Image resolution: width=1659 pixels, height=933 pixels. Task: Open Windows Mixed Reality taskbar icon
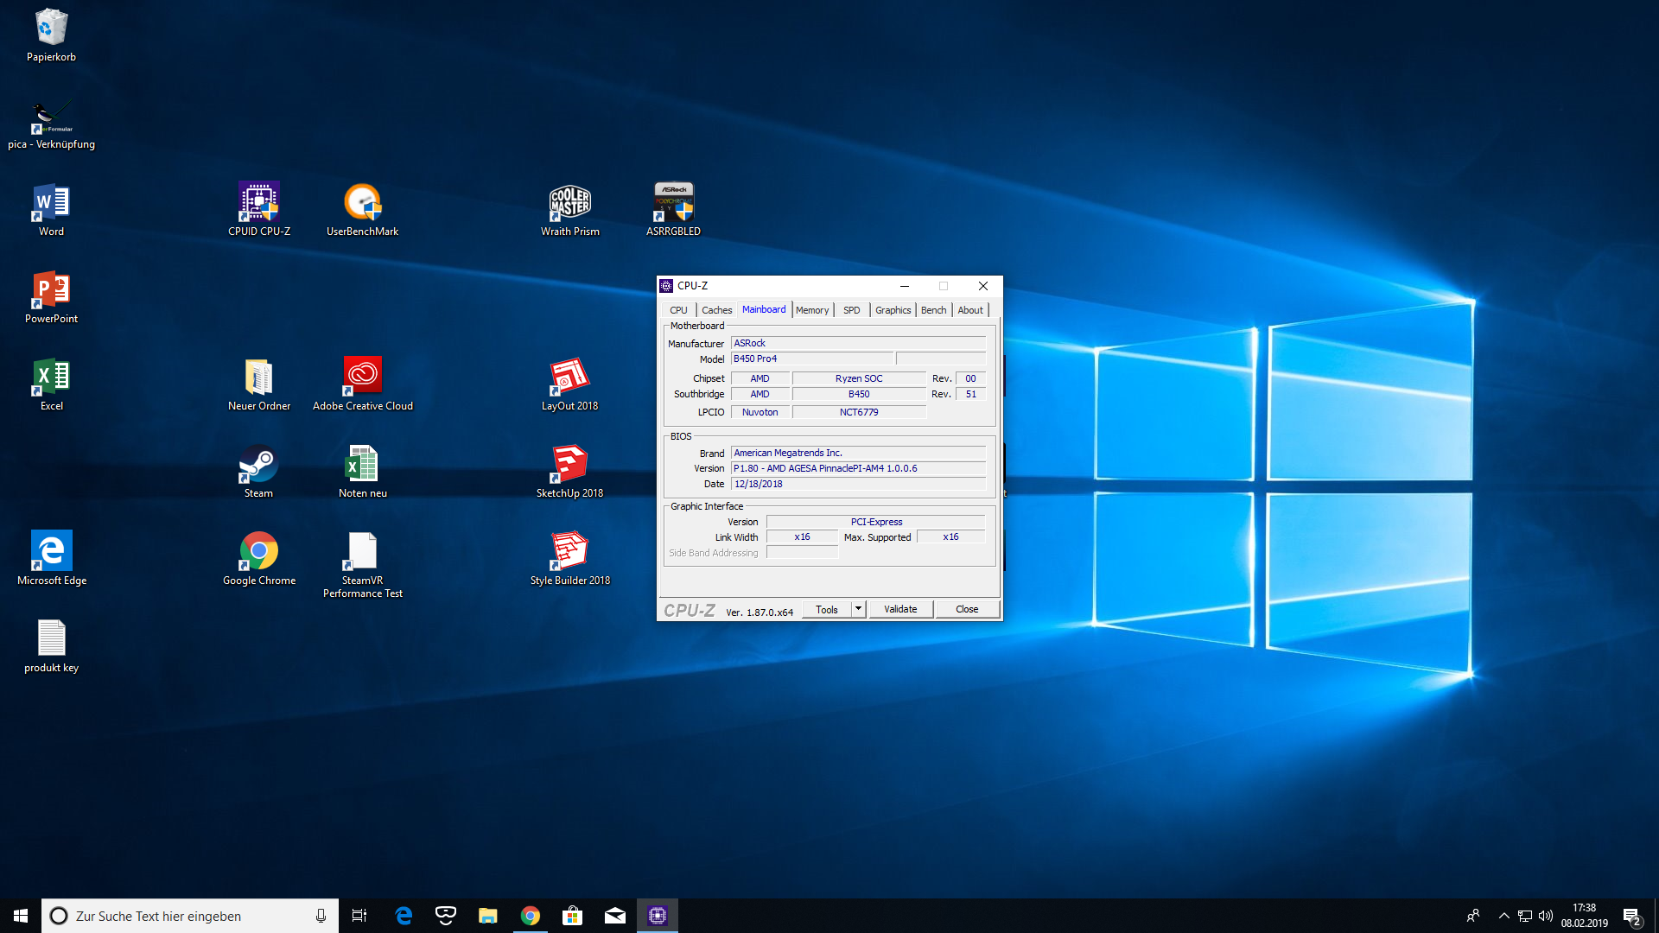(446, 916)
